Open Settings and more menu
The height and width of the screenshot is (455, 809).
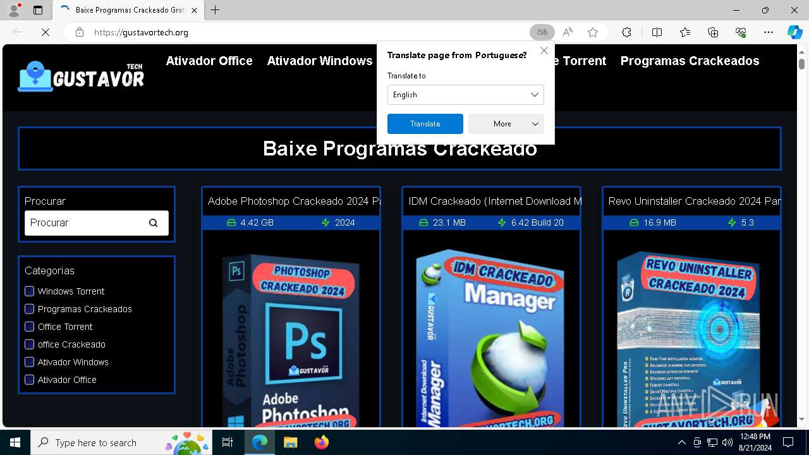click(769, 32)
